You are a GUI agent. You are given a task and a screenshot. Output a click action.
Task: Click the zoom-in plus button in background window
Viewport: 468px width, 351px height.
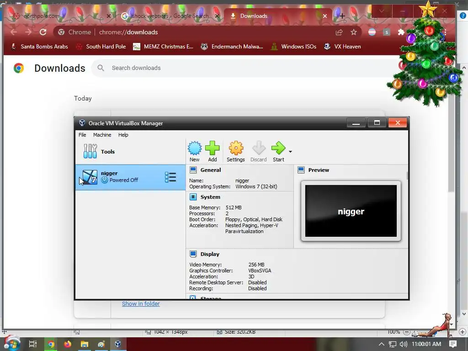click(x=463, y=332)
